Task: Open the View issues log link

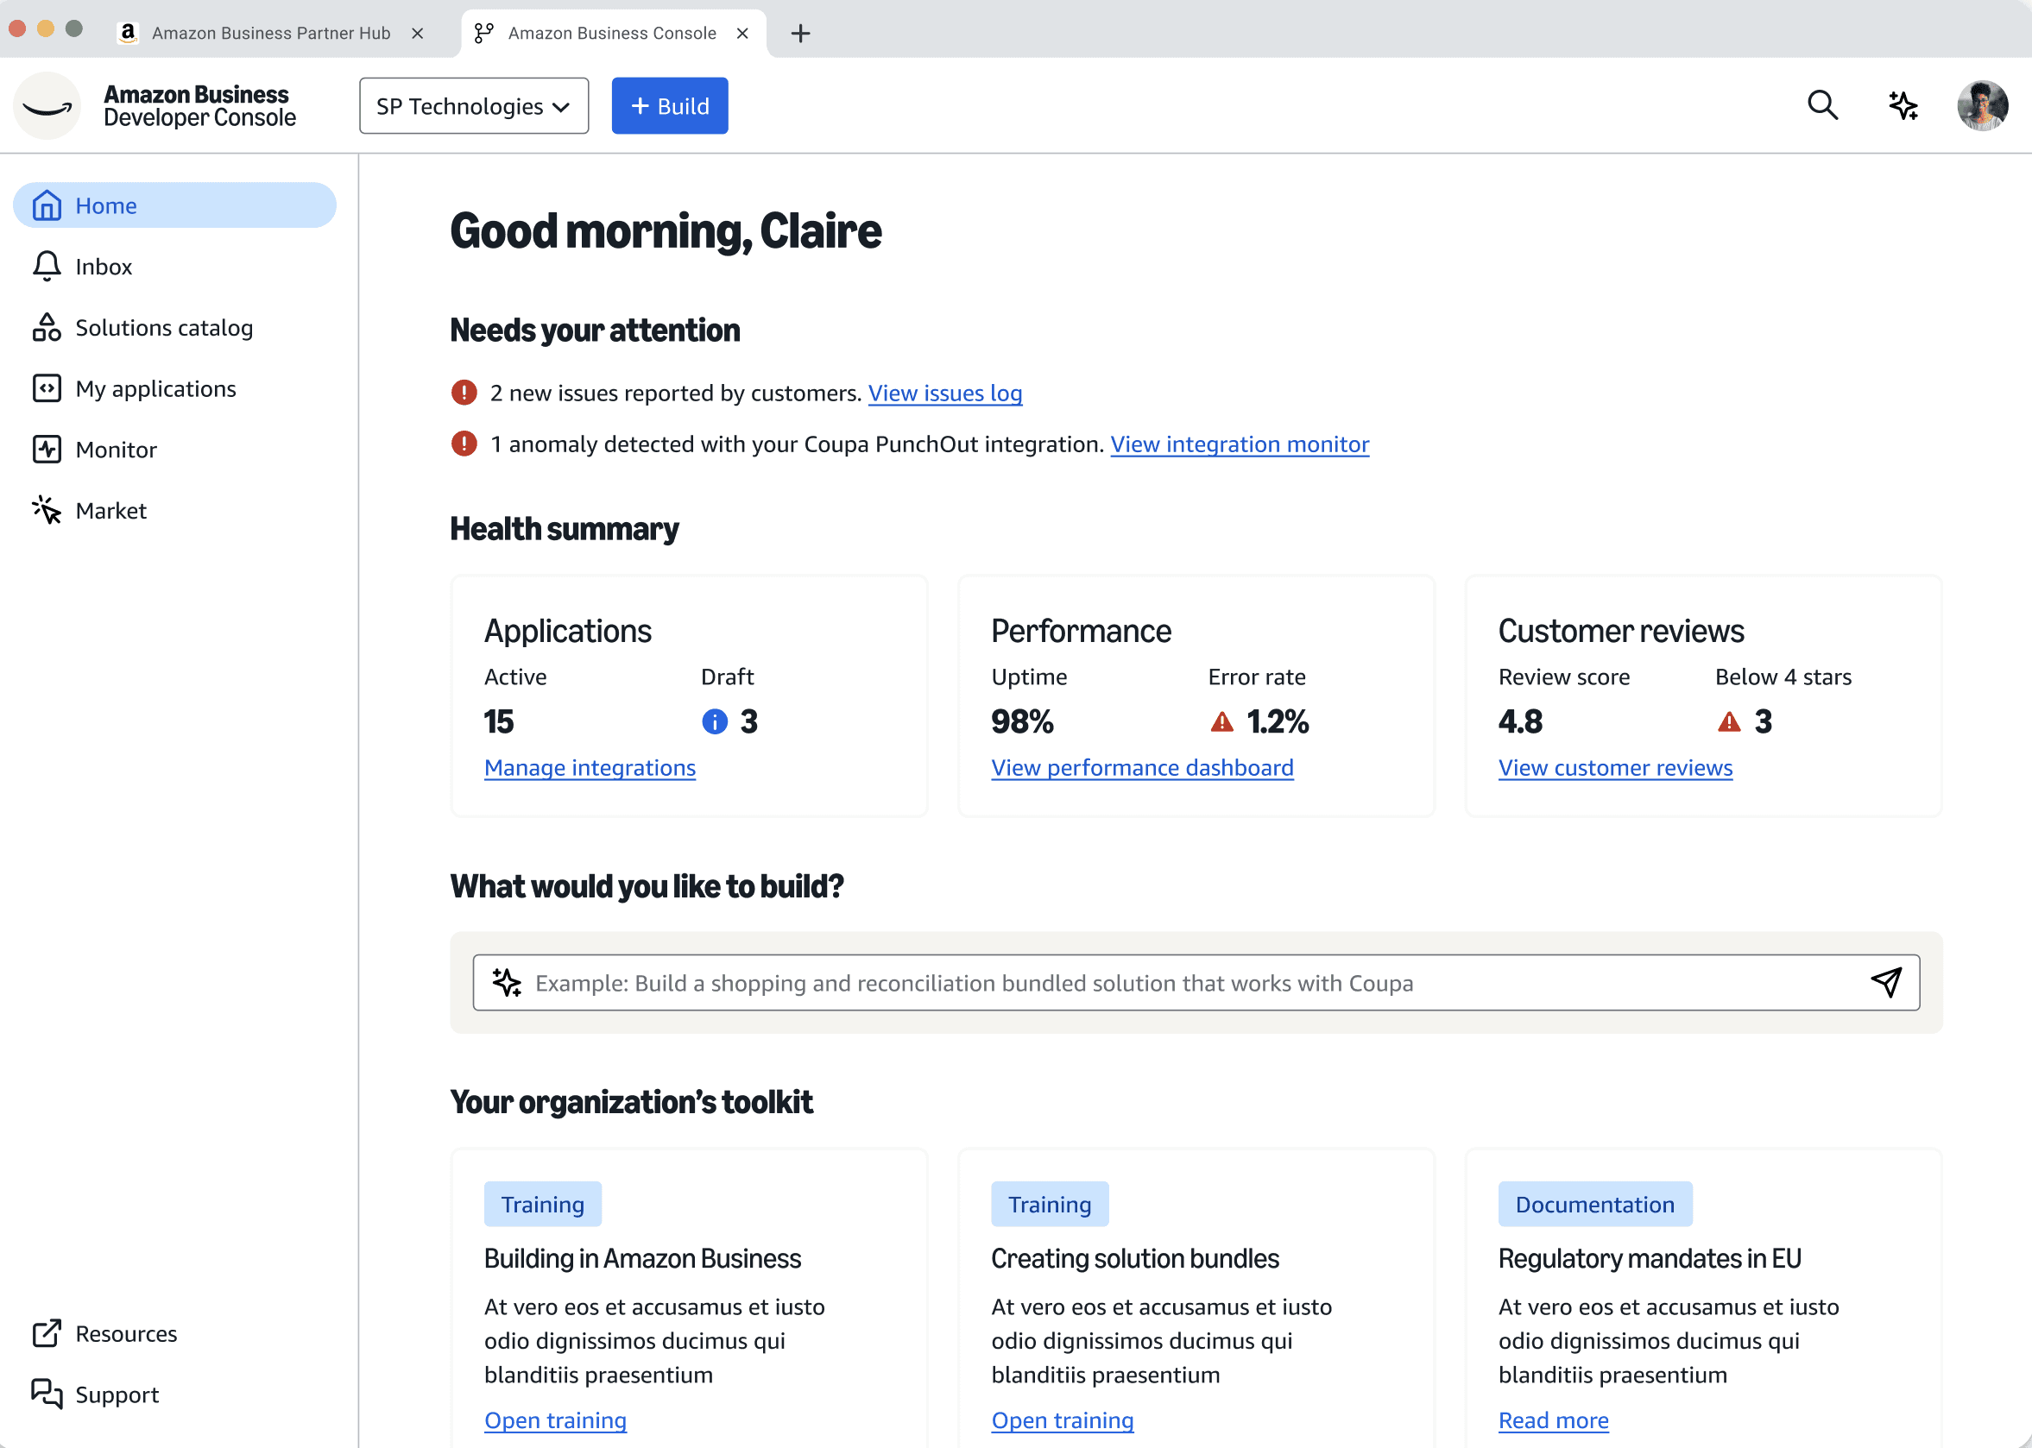Action: 944,393
